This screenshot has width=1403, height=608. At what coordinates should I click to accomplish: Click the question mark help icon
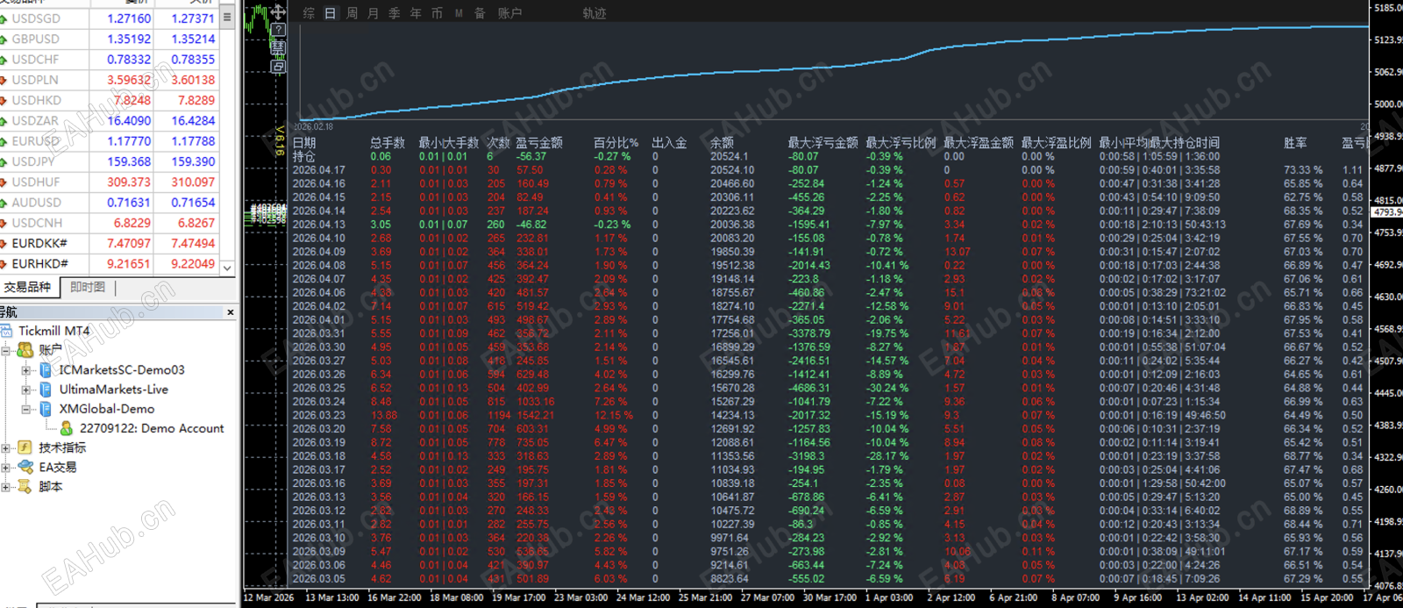tap(278, 30)
